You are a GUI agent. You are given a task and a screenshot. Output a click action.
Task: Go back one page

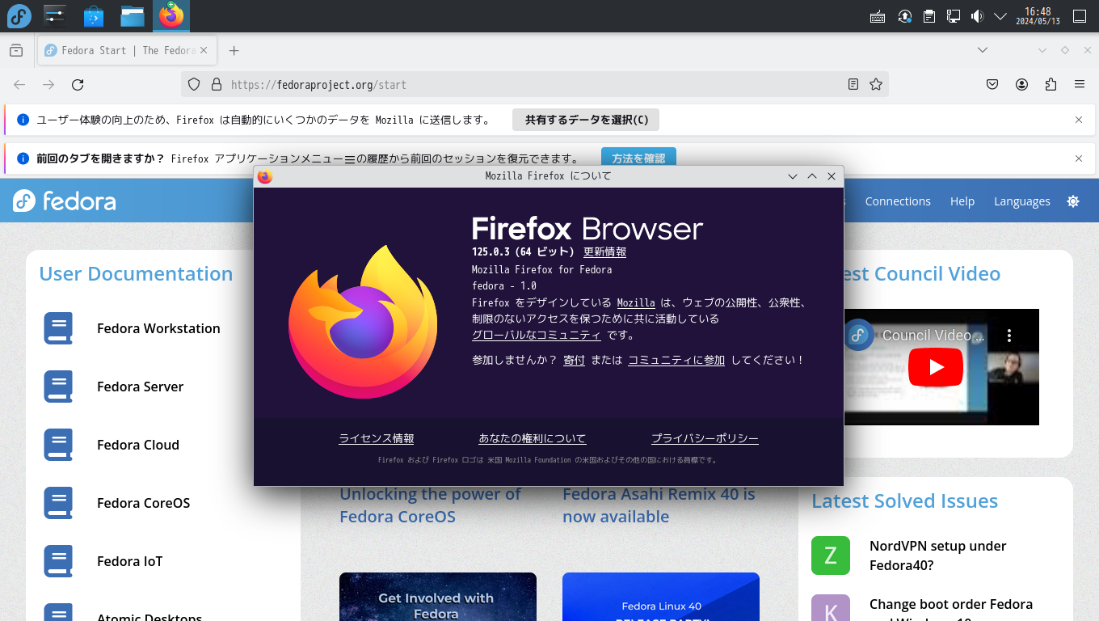tap(19, 84)
